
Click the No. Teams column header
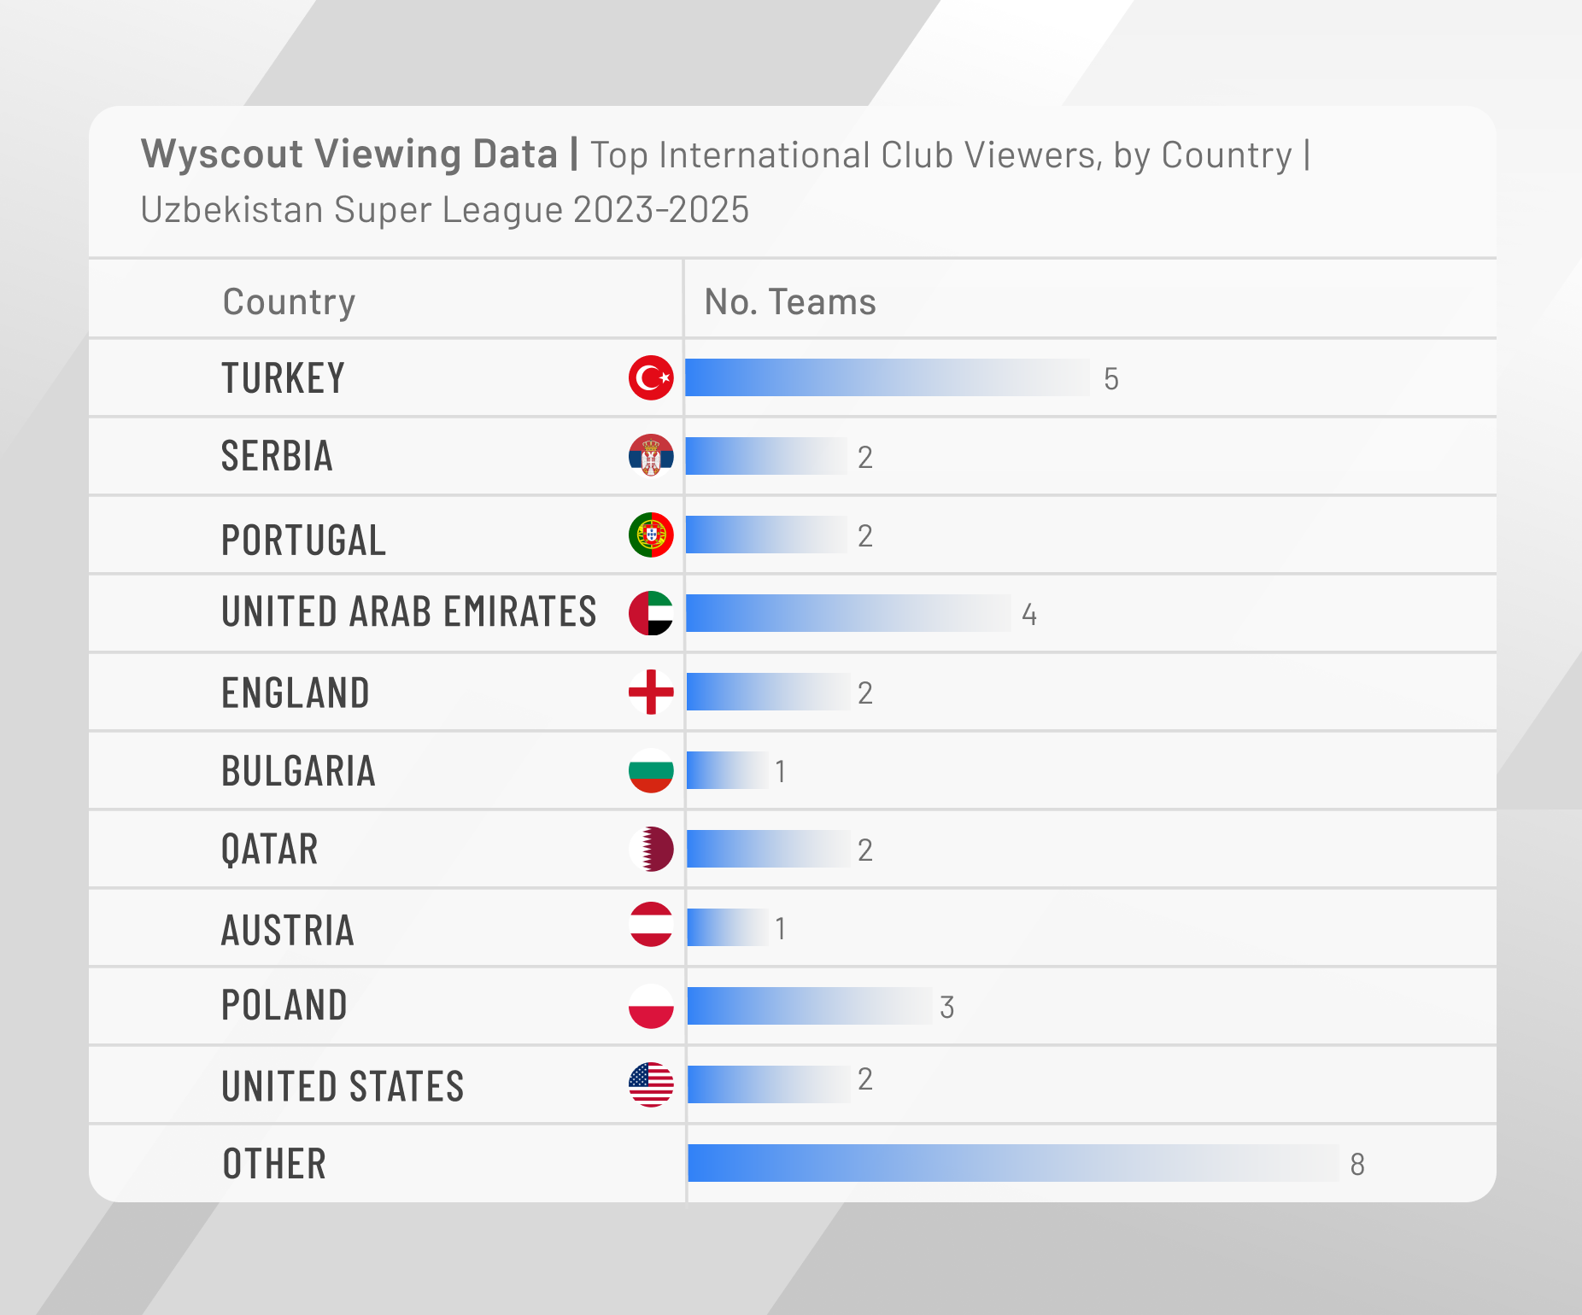tap(790, 301)
